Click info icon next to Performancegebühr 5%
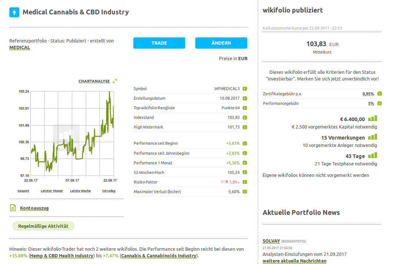This screenshot has height=264, width=393. click(379, 103)
